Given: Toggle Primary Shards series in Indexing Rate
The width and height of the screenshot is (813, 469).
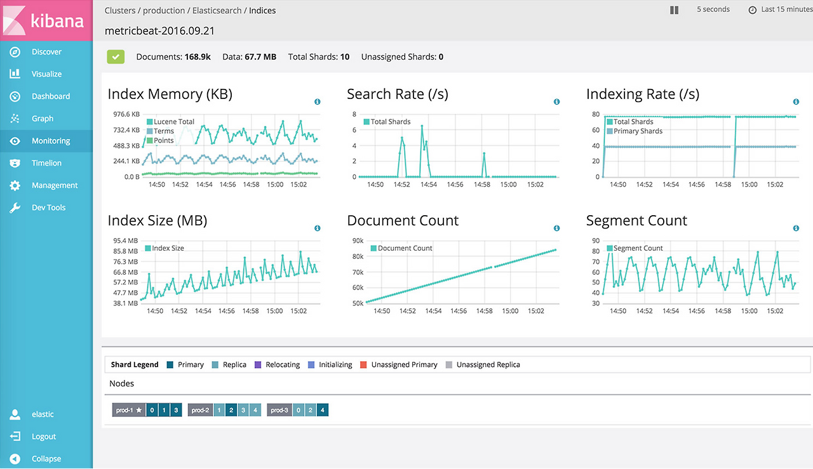Looking at the screenshot, I should (x=635, y=131).
